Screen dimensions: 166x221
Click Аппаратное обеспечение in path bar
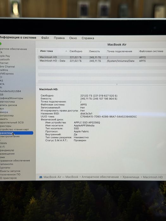(100, 177)
